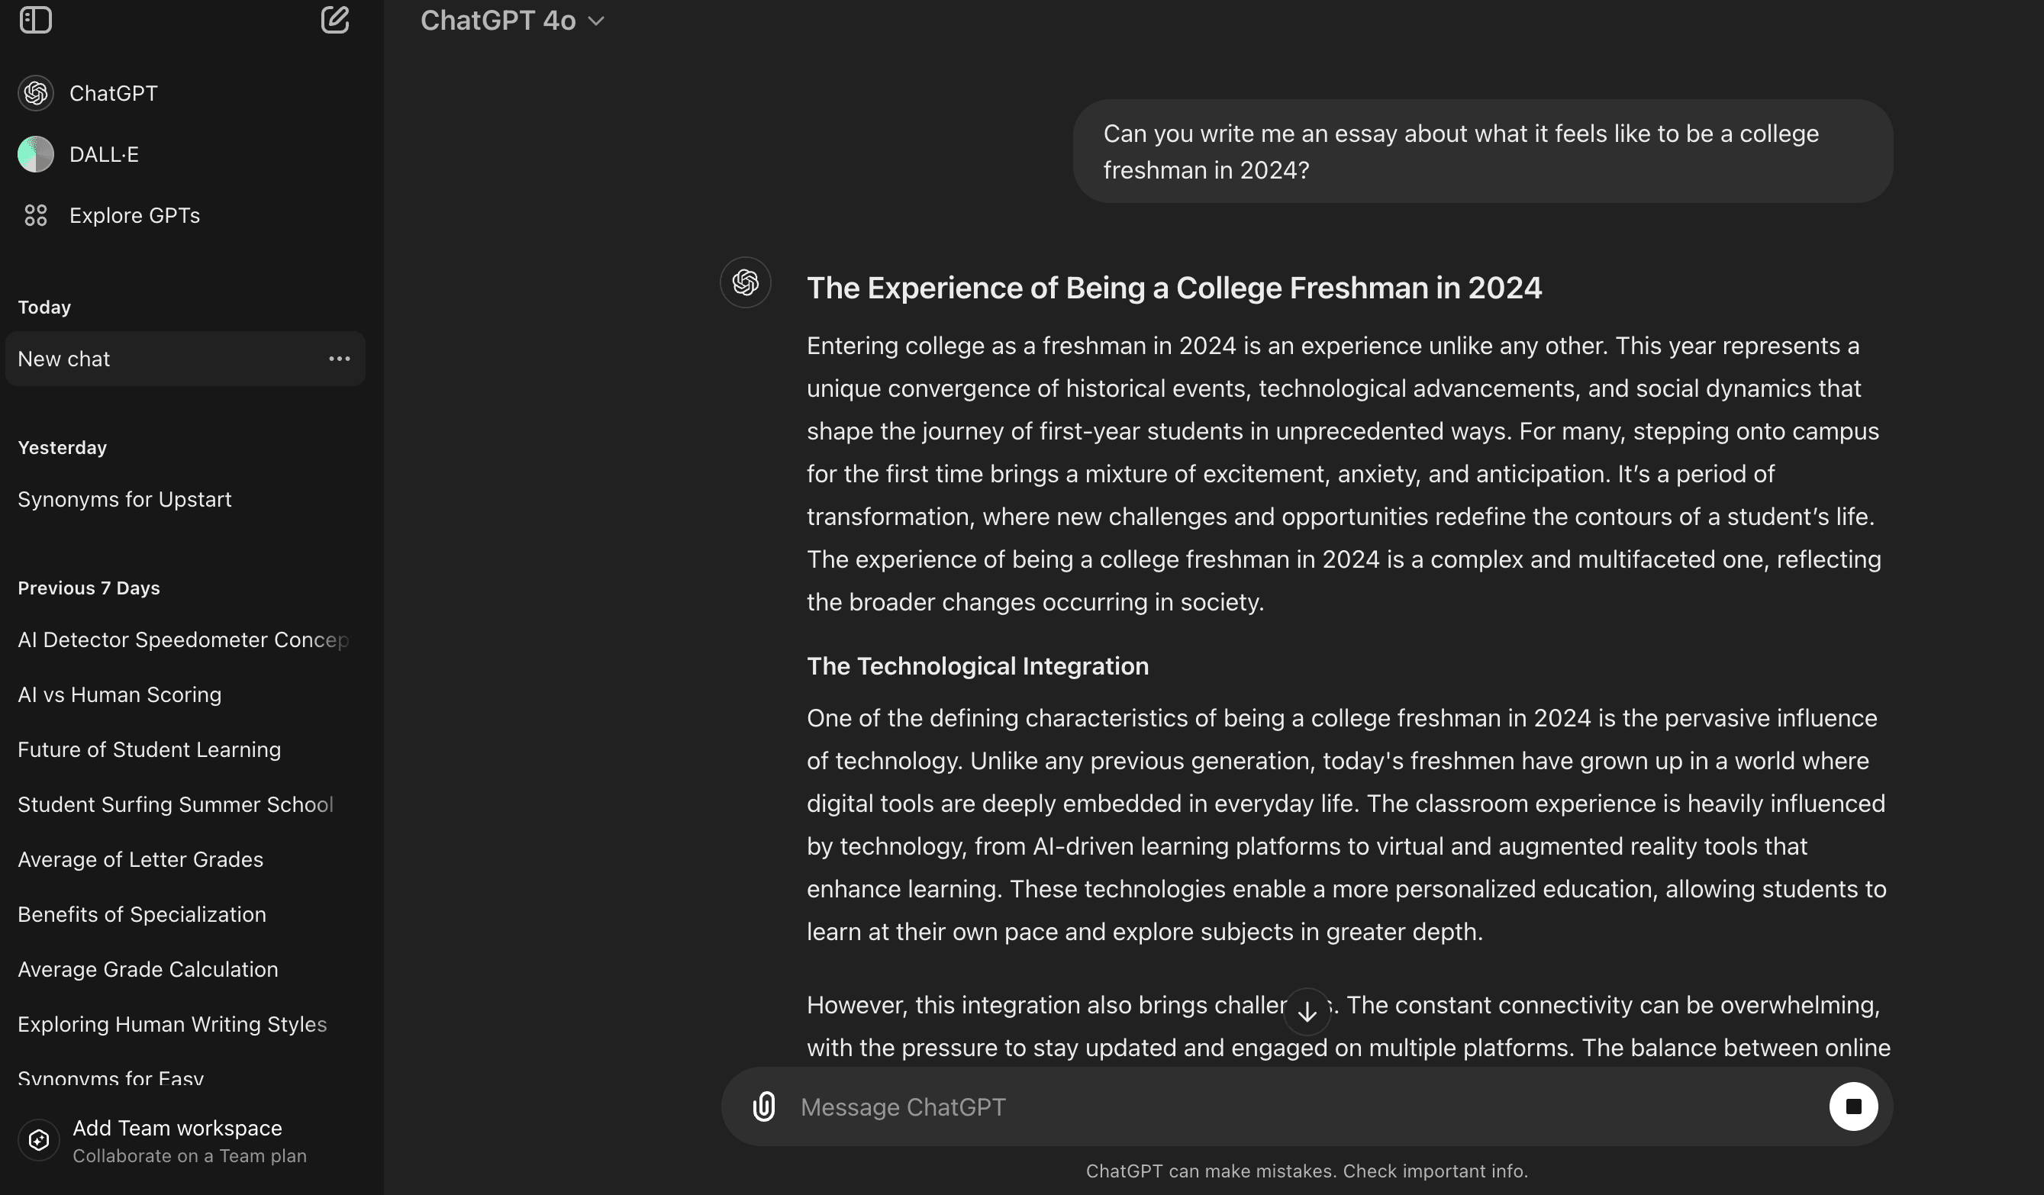Open options menu for New chat

coord(339,359)
